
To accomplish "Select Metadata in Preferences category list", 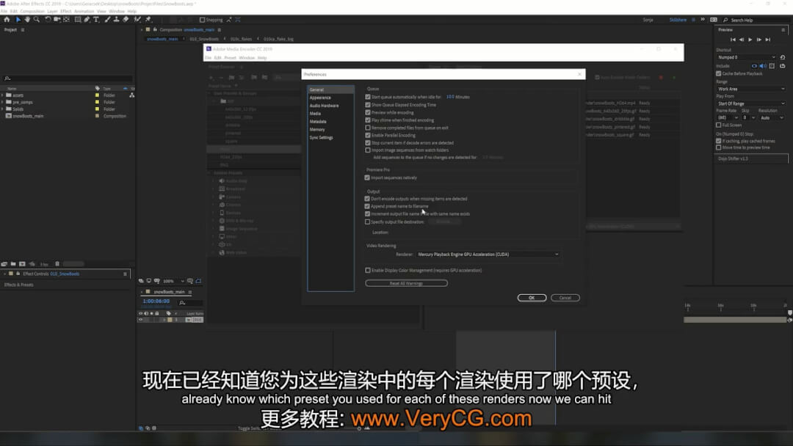I will click(x=318, y=122).
